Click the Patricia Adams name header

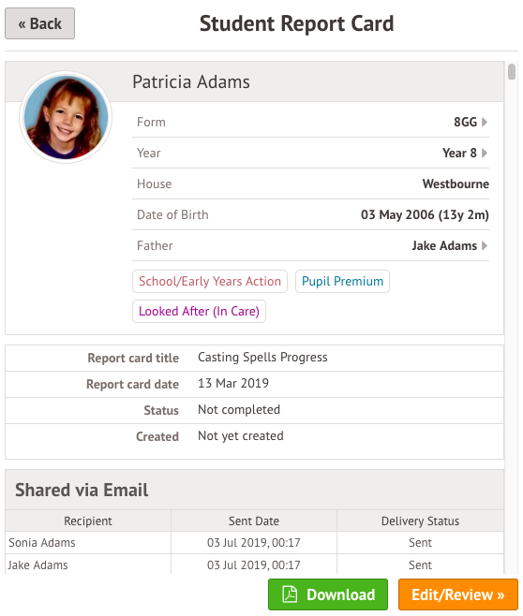191,82
